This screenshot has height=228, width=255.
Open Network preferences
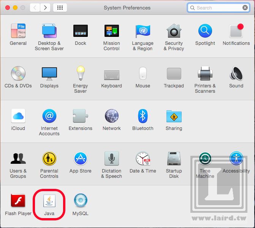point(112,116)
